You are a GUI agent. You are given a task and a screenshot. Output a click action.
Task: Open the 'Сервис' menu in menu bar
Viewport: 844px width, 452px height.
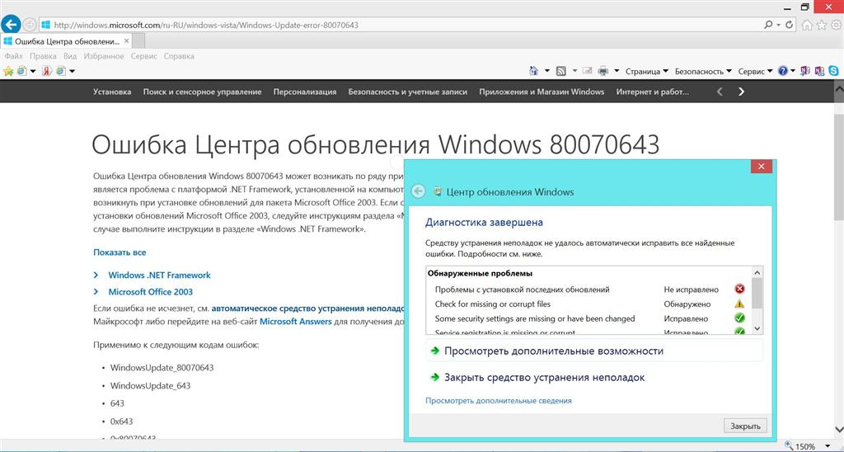coord(143,56)
